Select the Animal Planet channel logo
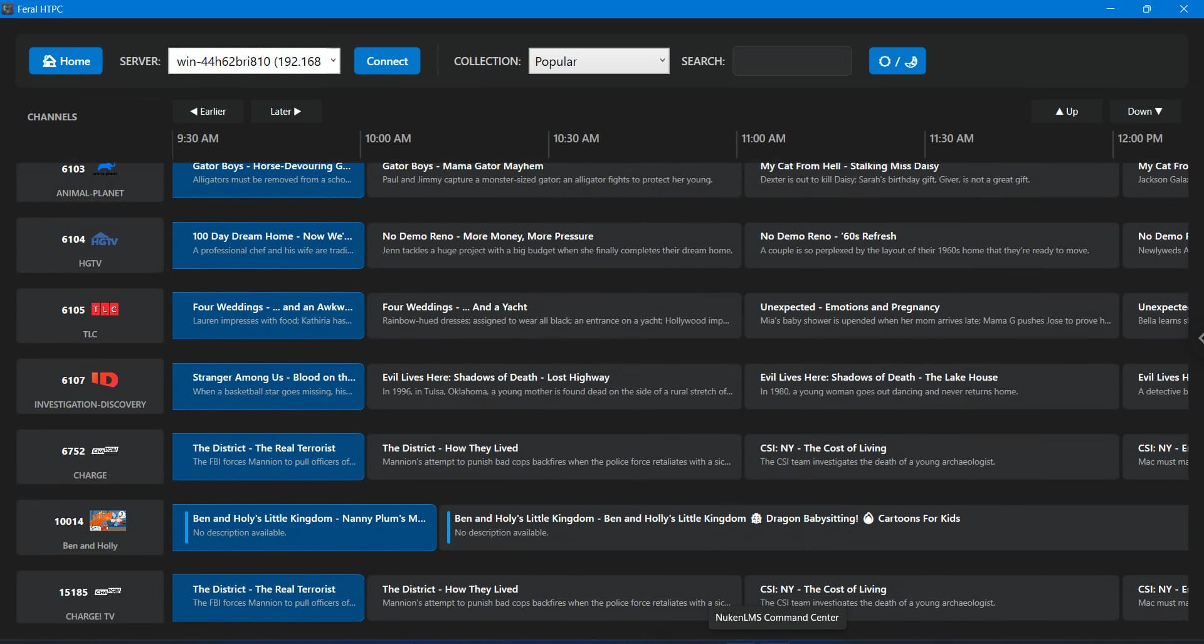 [105, 169]
